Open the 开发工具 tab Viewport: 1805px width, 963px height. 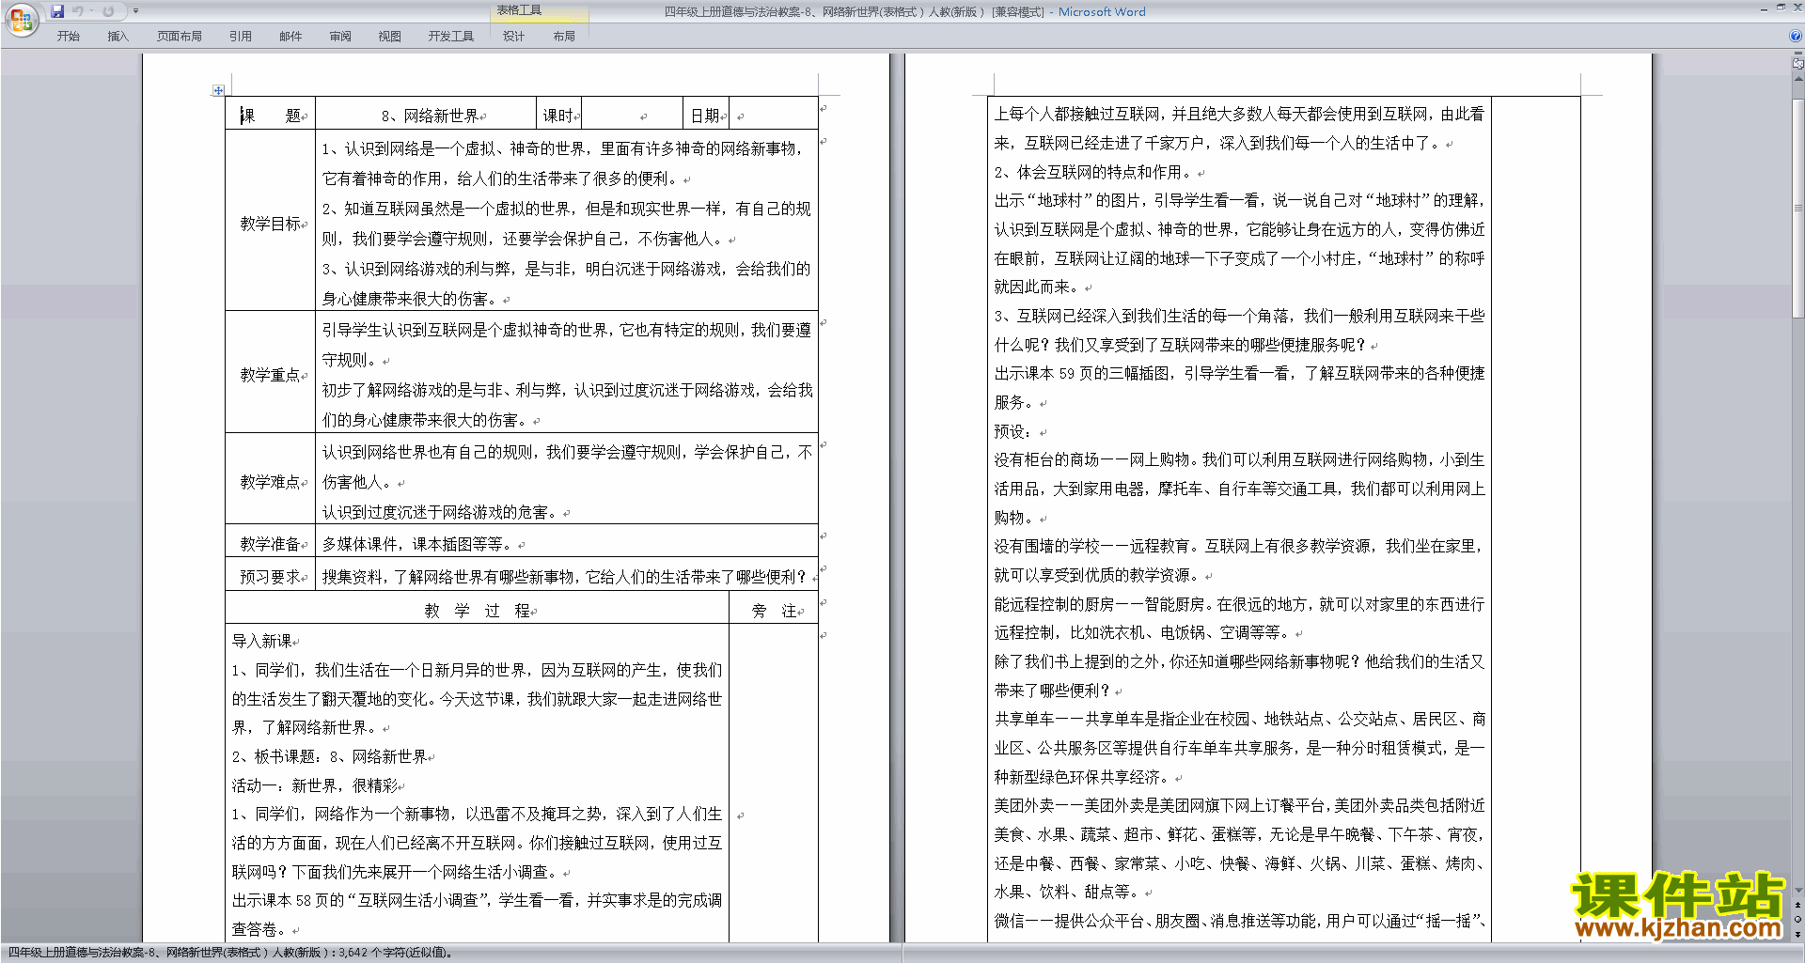click(451, 36)
